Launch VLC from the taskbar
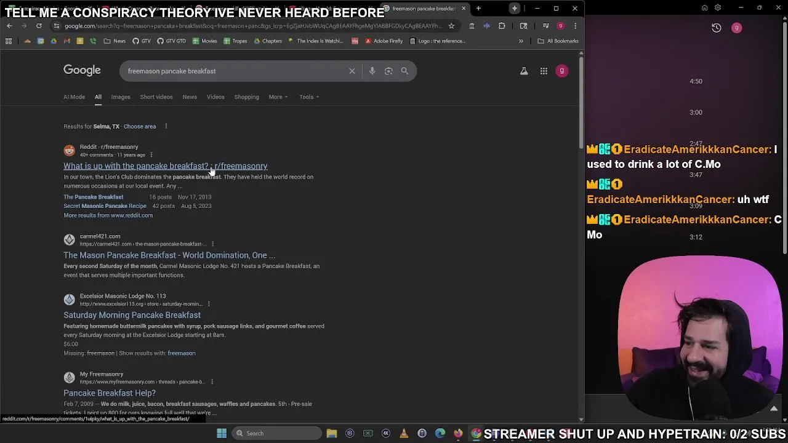Image resolution: width=788 pixels, height=443 pixels. 404,433
